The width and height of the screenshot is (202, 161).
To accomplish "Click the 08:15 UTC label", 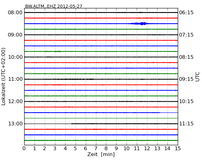I will (186, 57).
